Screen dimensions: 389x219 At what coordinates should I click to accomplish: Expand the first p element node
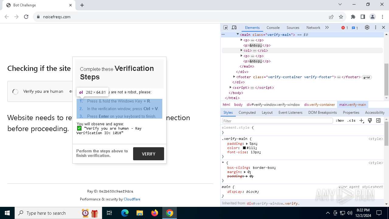coord(241,40)
